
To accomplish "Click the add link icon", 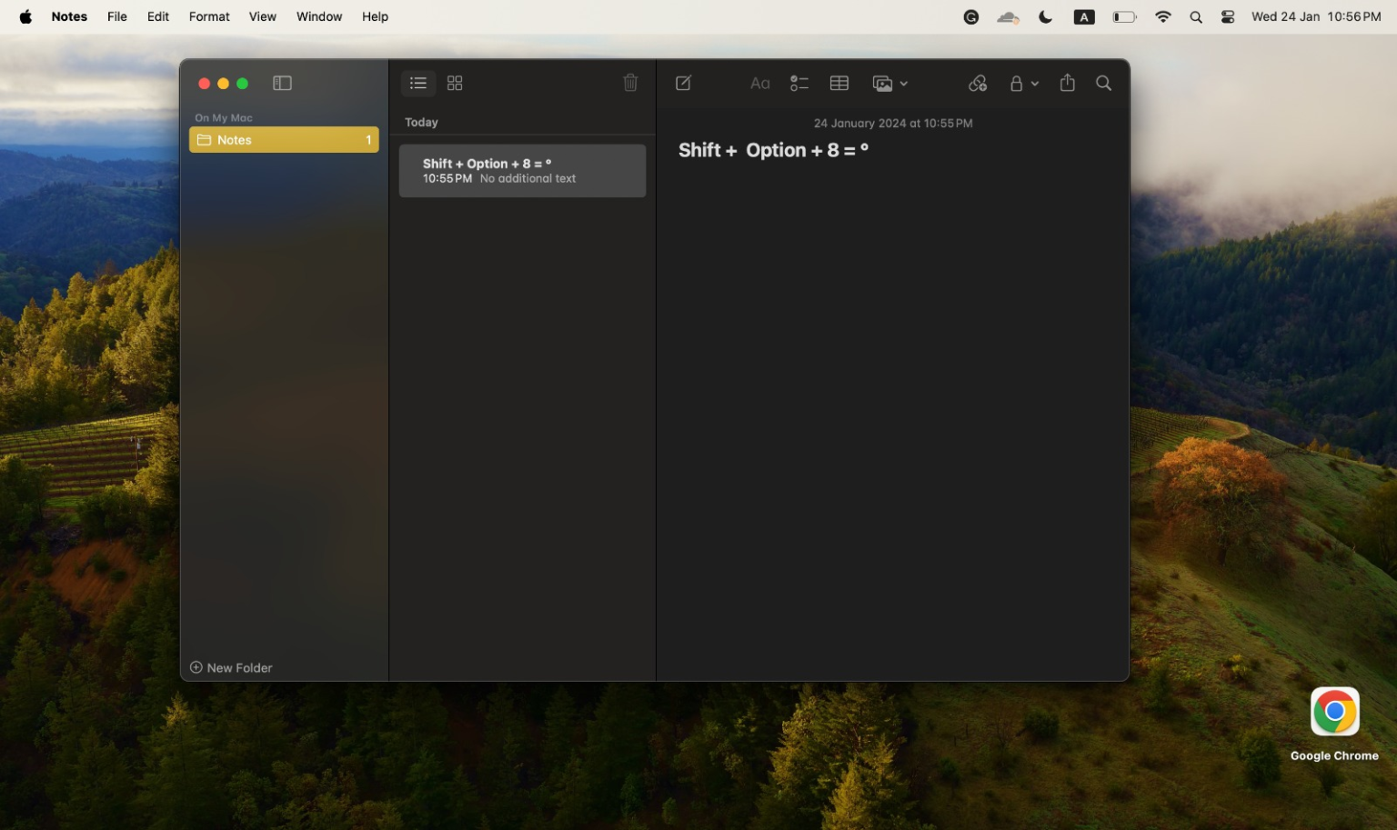I will point(978,84).
